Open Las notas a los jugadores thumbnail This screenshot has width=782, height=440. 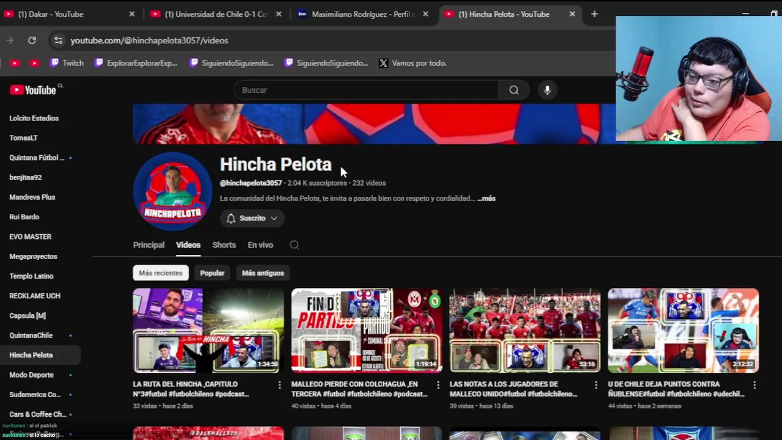click(x=525, y=331)
